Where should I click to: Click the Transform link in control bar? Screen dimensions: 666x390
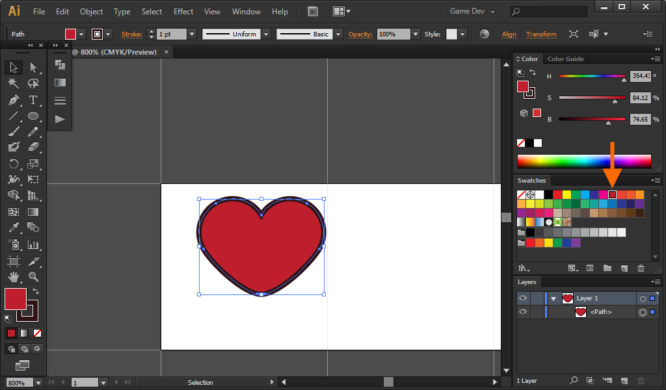pyautogui.click(x=541, y=34)
